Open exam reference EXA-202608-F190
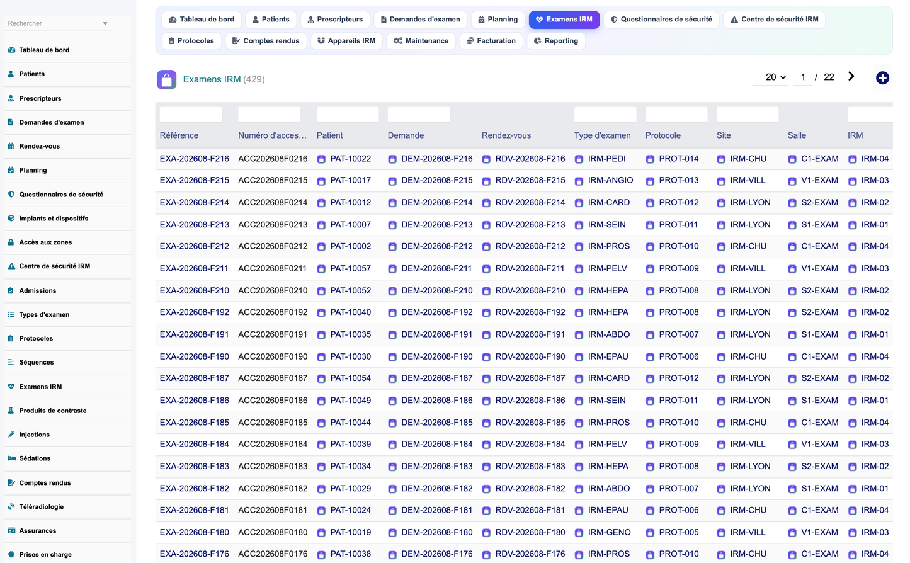 195,356
